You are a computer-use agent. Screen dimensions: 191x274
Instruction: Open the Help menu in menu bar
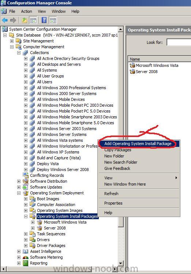point(75,11)
